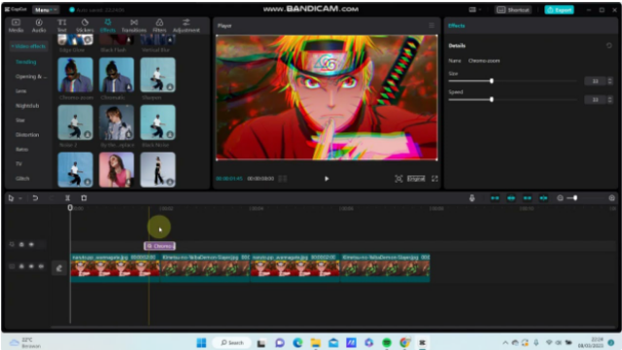This screenshot has height=350, width=622.
Task: Select Glitch effects category
Action: [x=22, y=179]
